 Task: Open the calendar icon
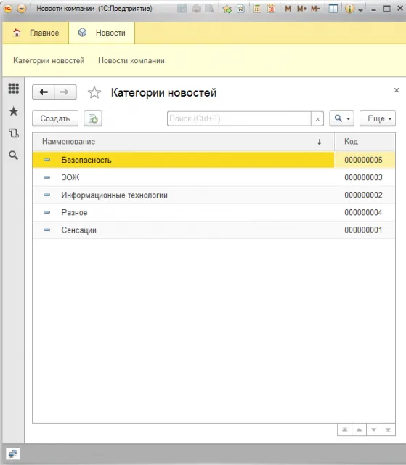point(271,9)
